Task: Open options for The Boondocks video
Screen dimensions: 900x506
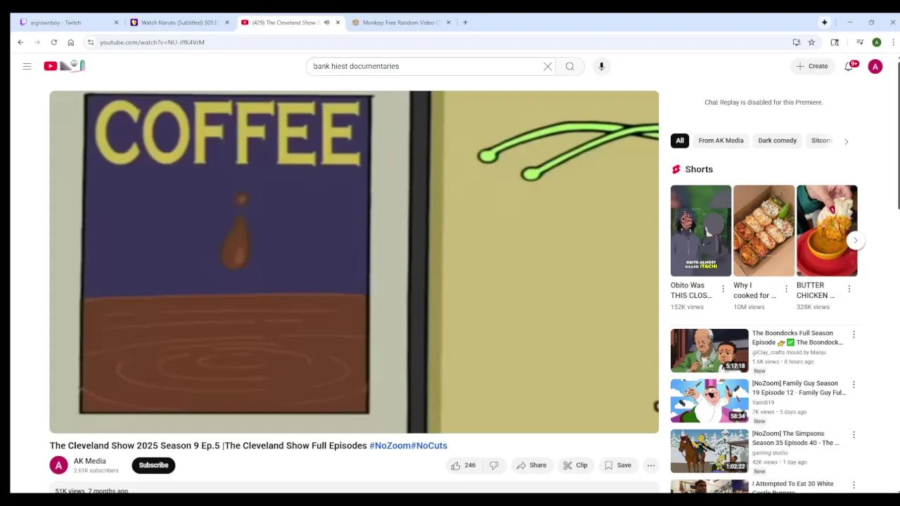Action: click(854, 335)
